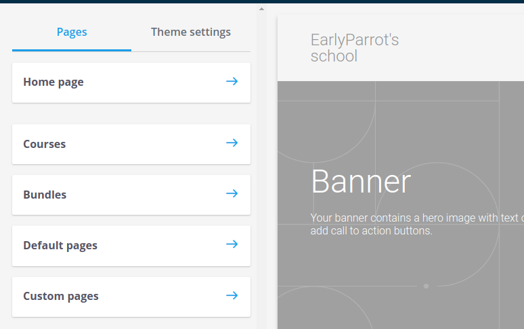Click the Custom pages arrow icon
Viewport: 524px width, 329px height.
(232, 295)
